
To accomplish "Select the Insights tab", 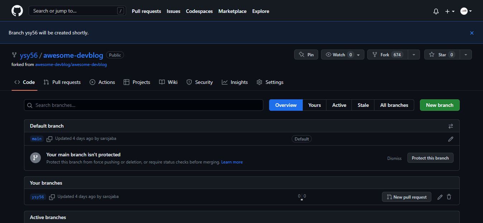I will click(x=235, y=82).
